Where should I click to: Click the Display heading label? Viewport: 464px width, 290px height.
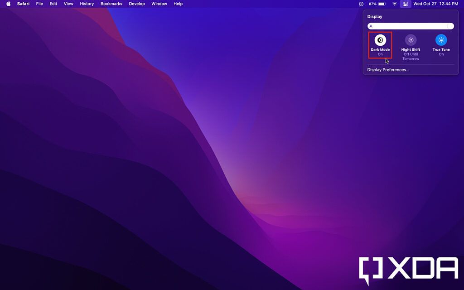[x=374, y=16]
